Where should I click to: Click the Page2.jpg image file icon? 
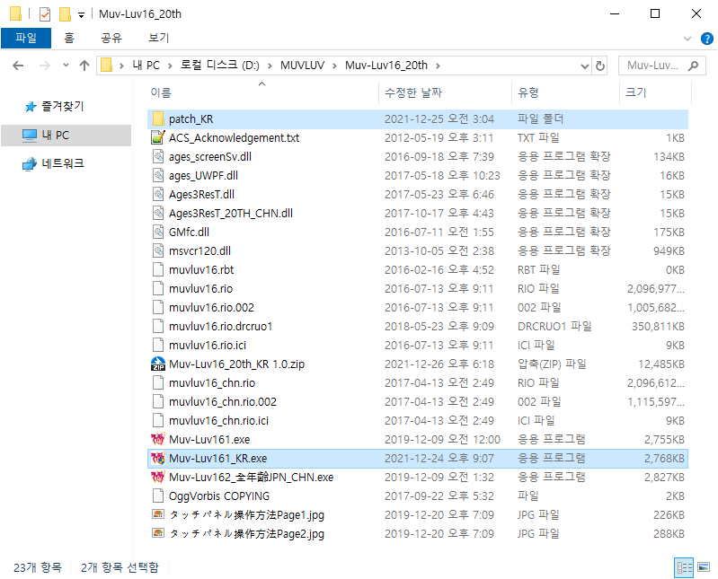point(158,533)
